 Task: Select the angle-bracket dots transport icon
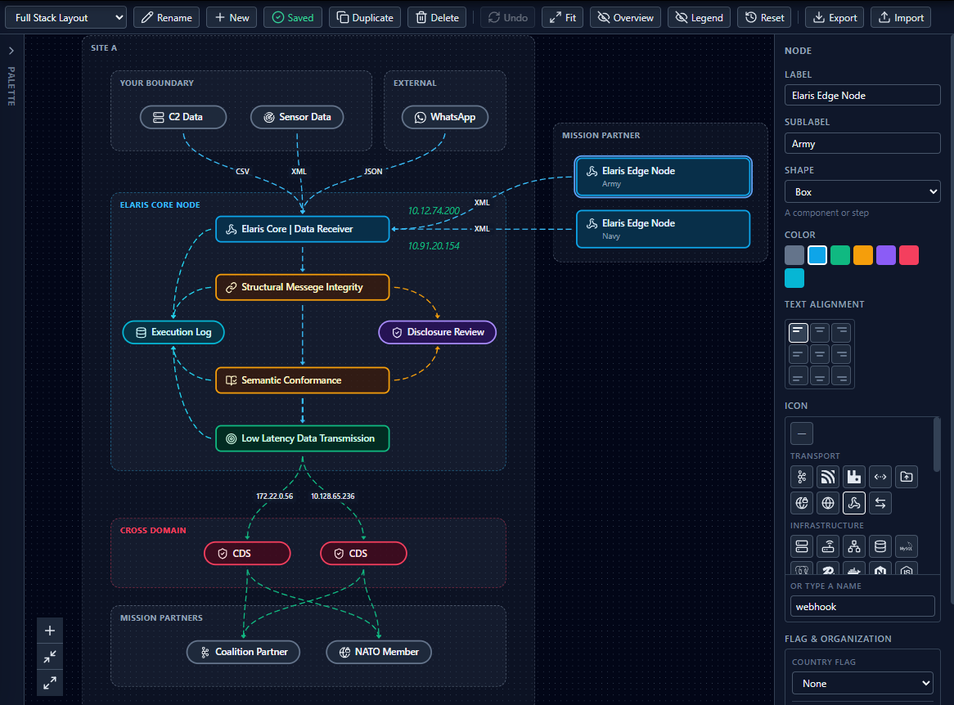point(880,477)
